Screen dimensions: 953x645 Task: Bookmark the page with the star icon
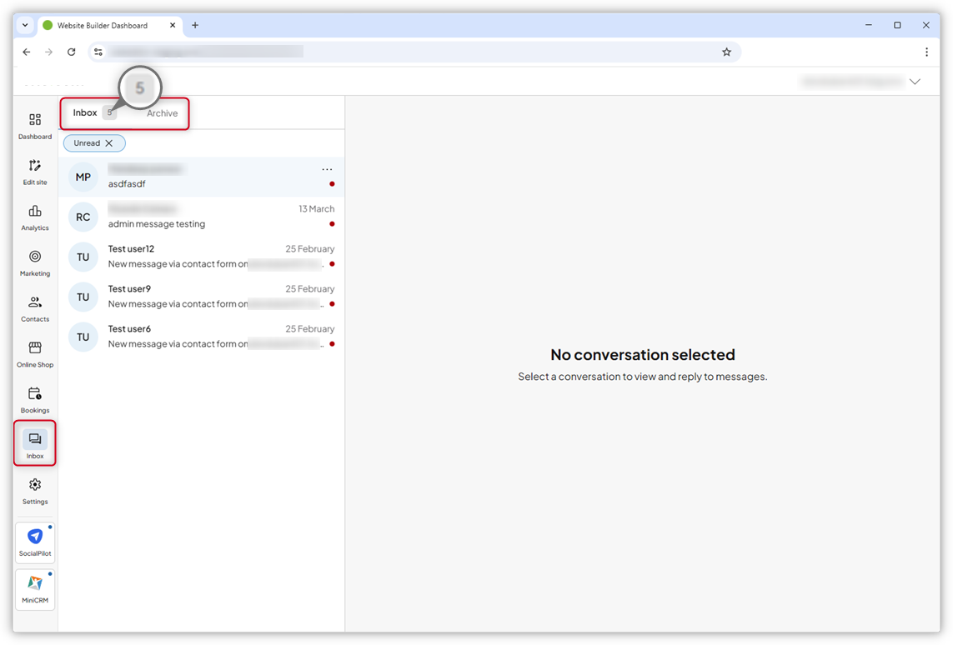point(726,51)
